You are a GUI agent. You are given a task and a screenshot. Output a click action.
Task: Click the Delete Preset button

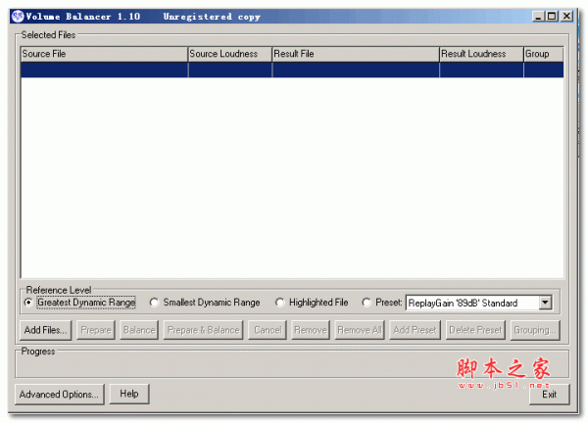pos(475,330)
